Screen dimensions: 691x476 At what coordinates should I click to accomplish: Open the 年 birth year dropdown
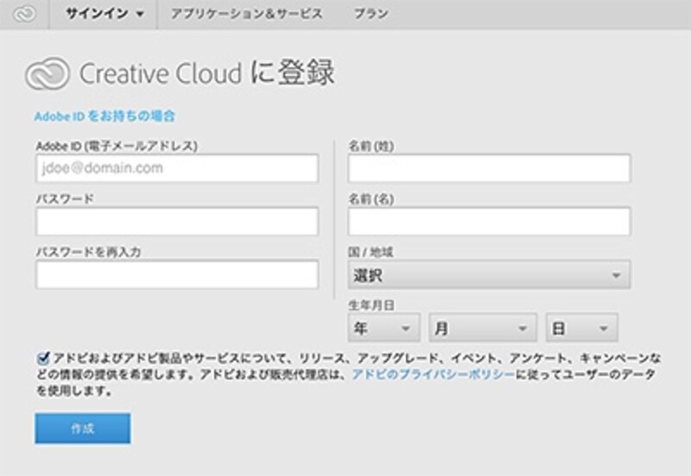(384, 328)
